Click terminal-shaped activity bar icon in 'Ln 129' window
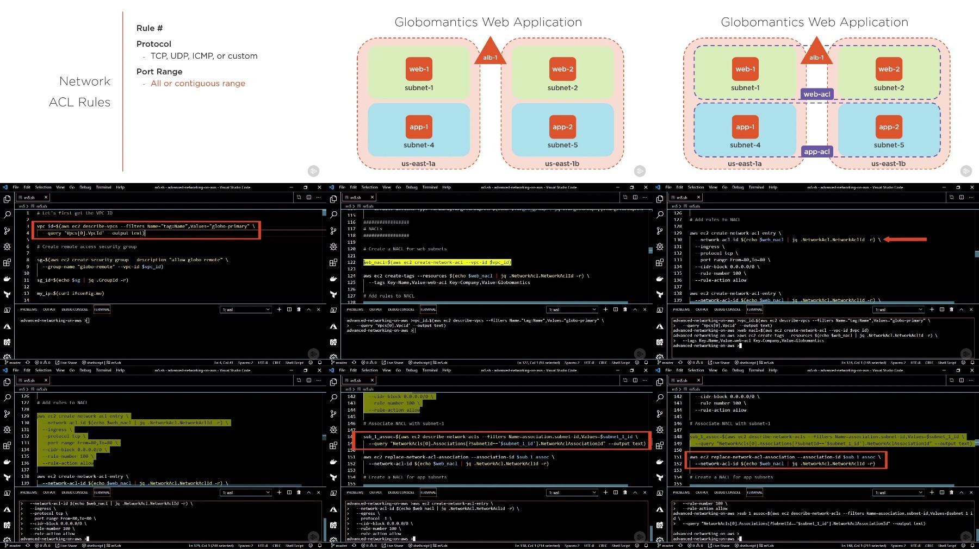Image resolution: width=979 pixels, height=549 pixels. (x=7, y=493)
